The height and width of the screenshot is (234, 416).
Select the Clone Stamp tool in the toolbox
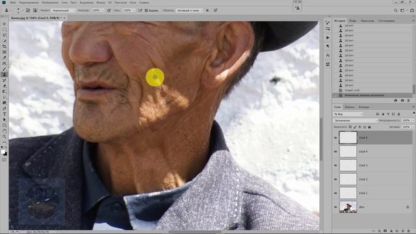(5, 75)
